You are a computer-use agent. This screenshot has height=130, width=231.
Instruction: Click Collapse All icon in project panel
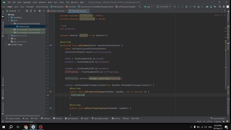[x=35, y=11]
